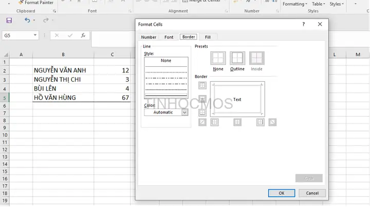Toggle the middle horizontal border button
Image resolution: width=370 pixels, height=207 pixels.
pyautogui.click(x=202, y=99)
